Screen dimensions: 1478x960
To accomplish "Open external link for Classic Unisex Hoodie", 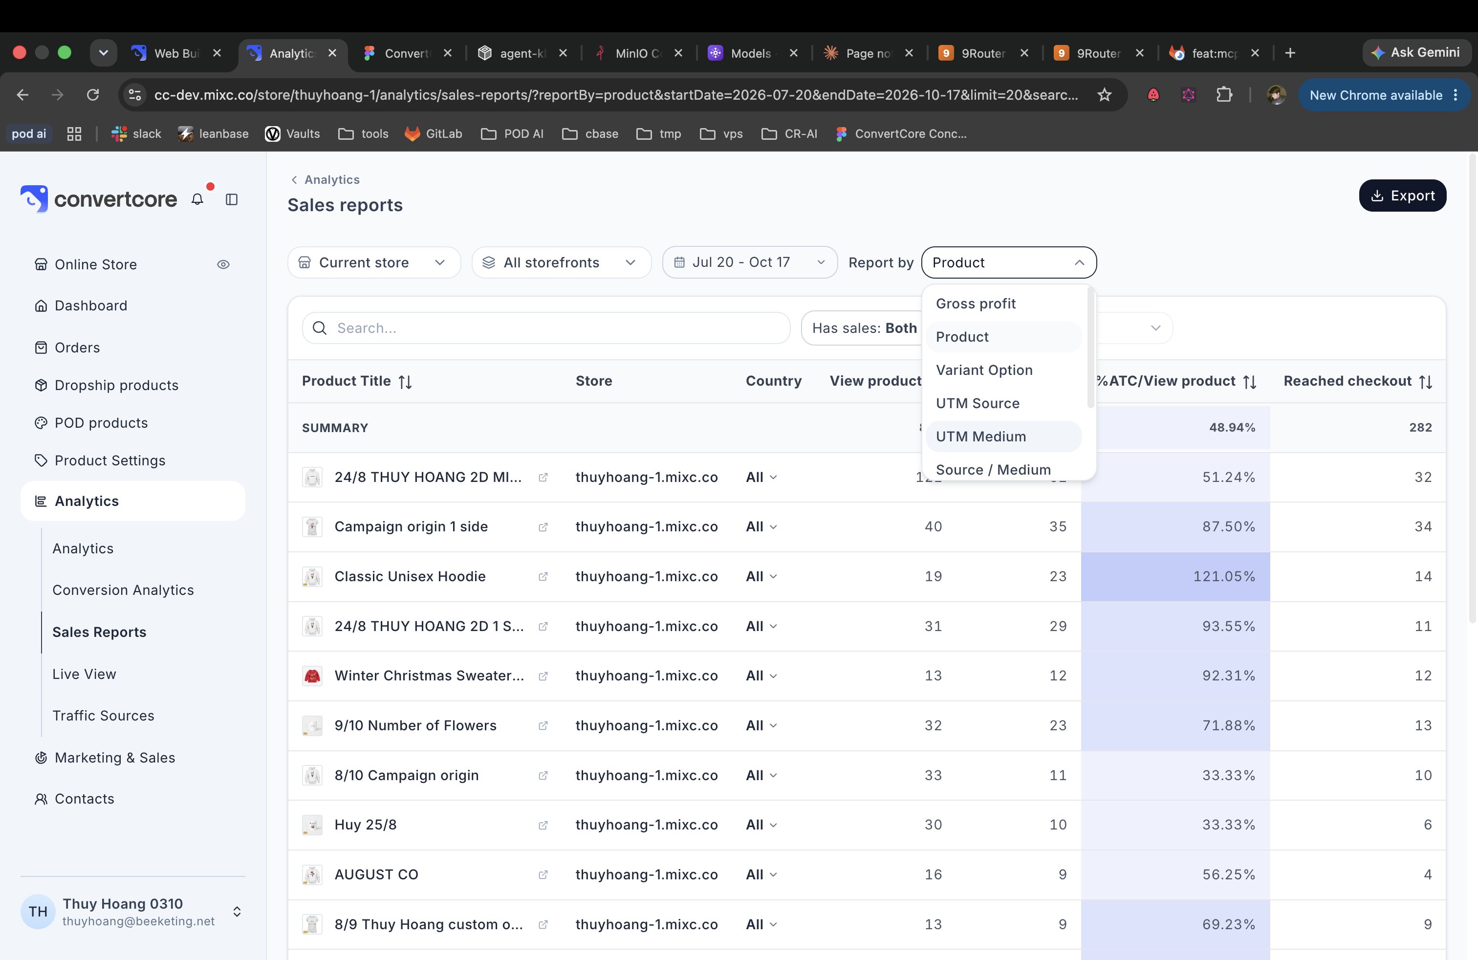I will (x=543, y=576).
